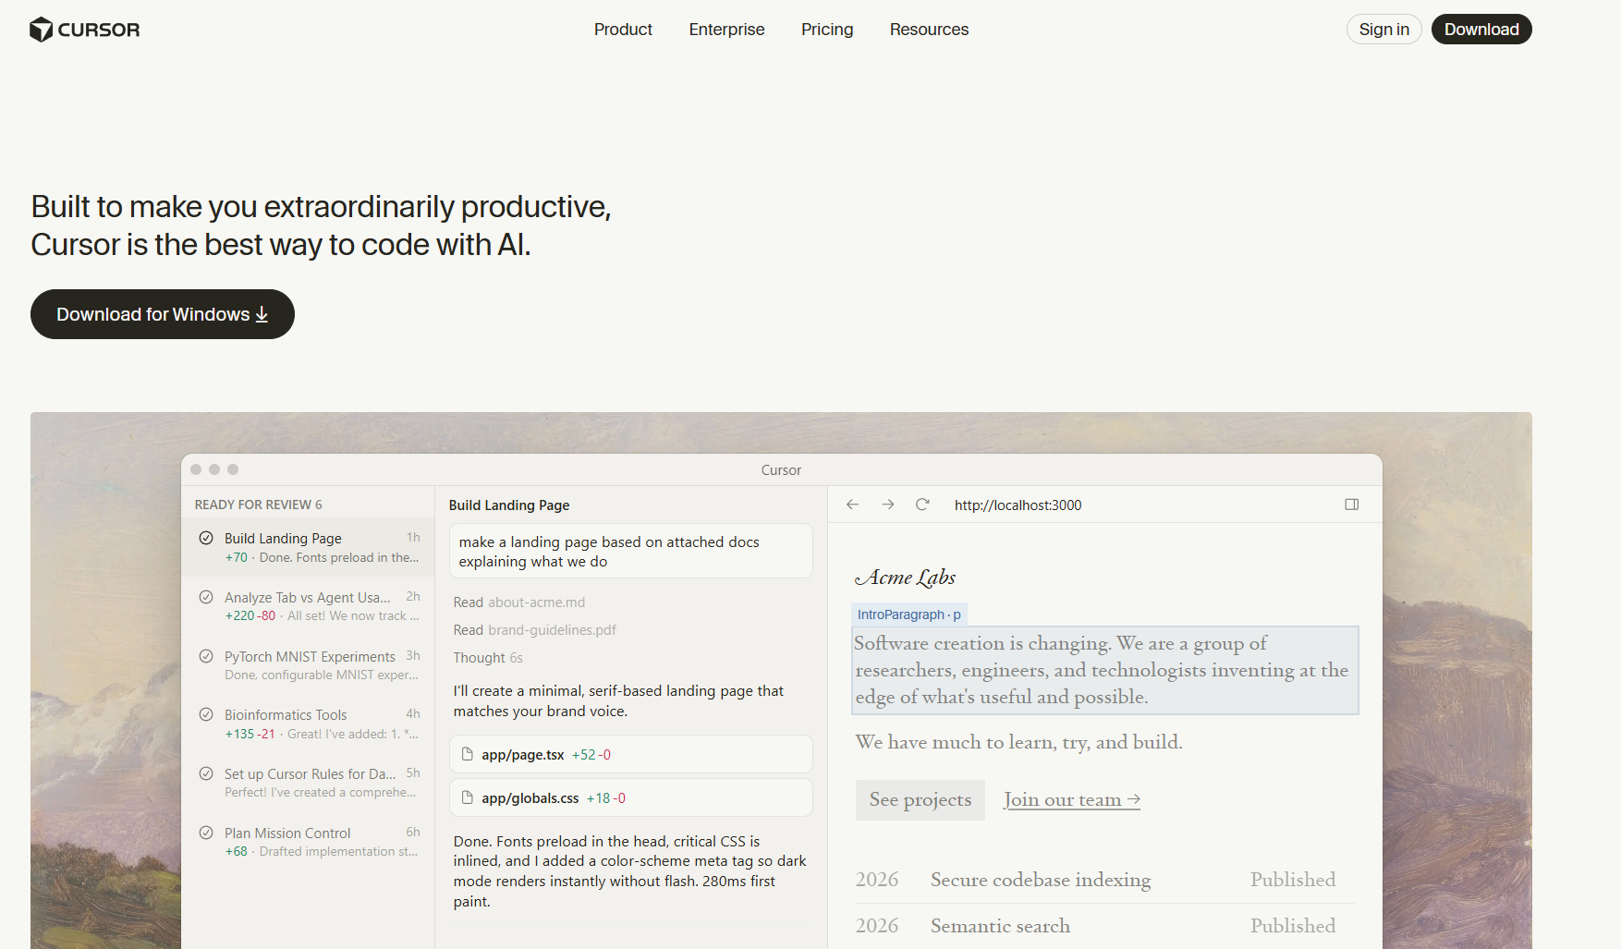
Task: Click check icon beside Build Landing Page
Action: [206, 538]
